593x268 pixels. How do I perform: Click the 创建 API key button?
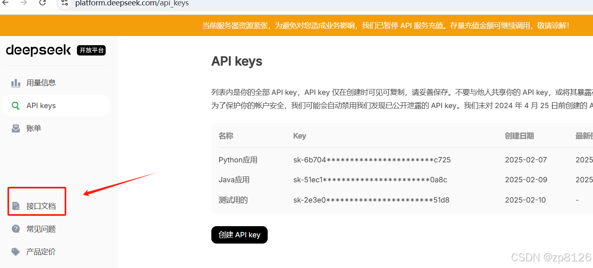[240, 235]
